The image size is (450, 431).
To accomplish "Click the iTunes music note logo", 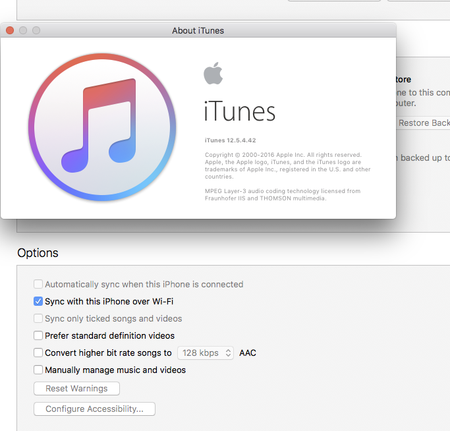I will (102, 127).
